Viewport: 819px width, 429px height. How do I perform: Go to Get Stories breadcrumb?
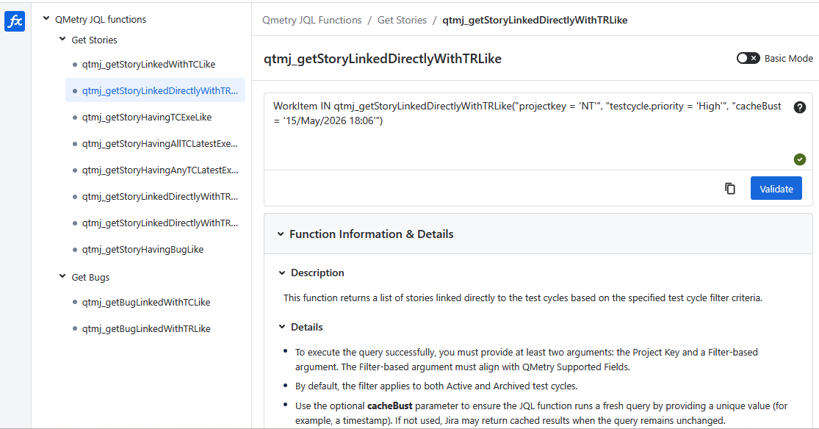click(402, 20)
